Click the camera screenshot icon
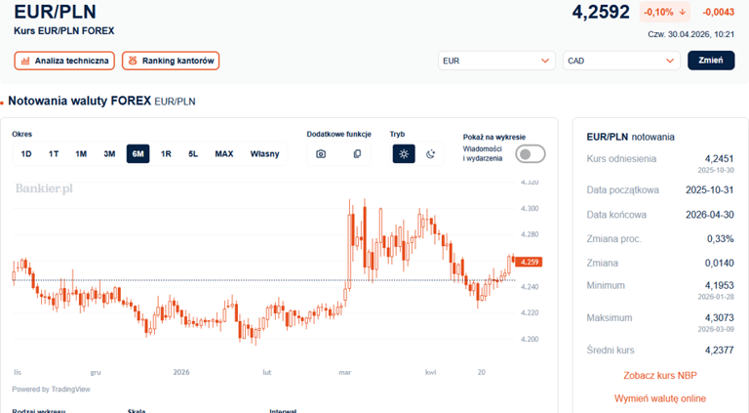749x413 pixels. 321,153
